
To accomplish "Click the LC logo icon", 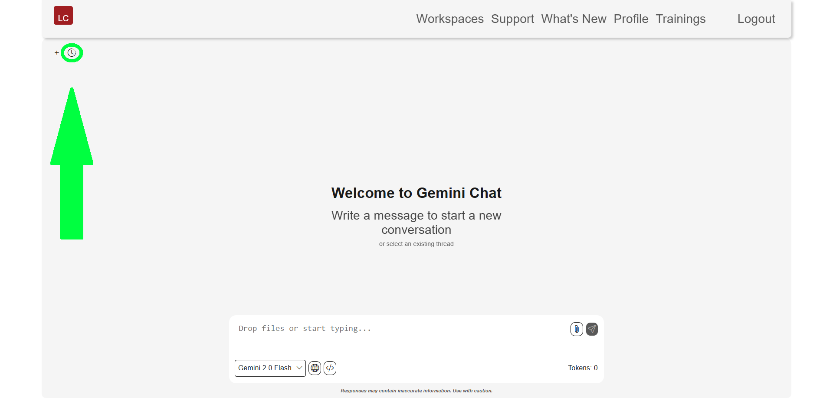I will click(63, 16).
